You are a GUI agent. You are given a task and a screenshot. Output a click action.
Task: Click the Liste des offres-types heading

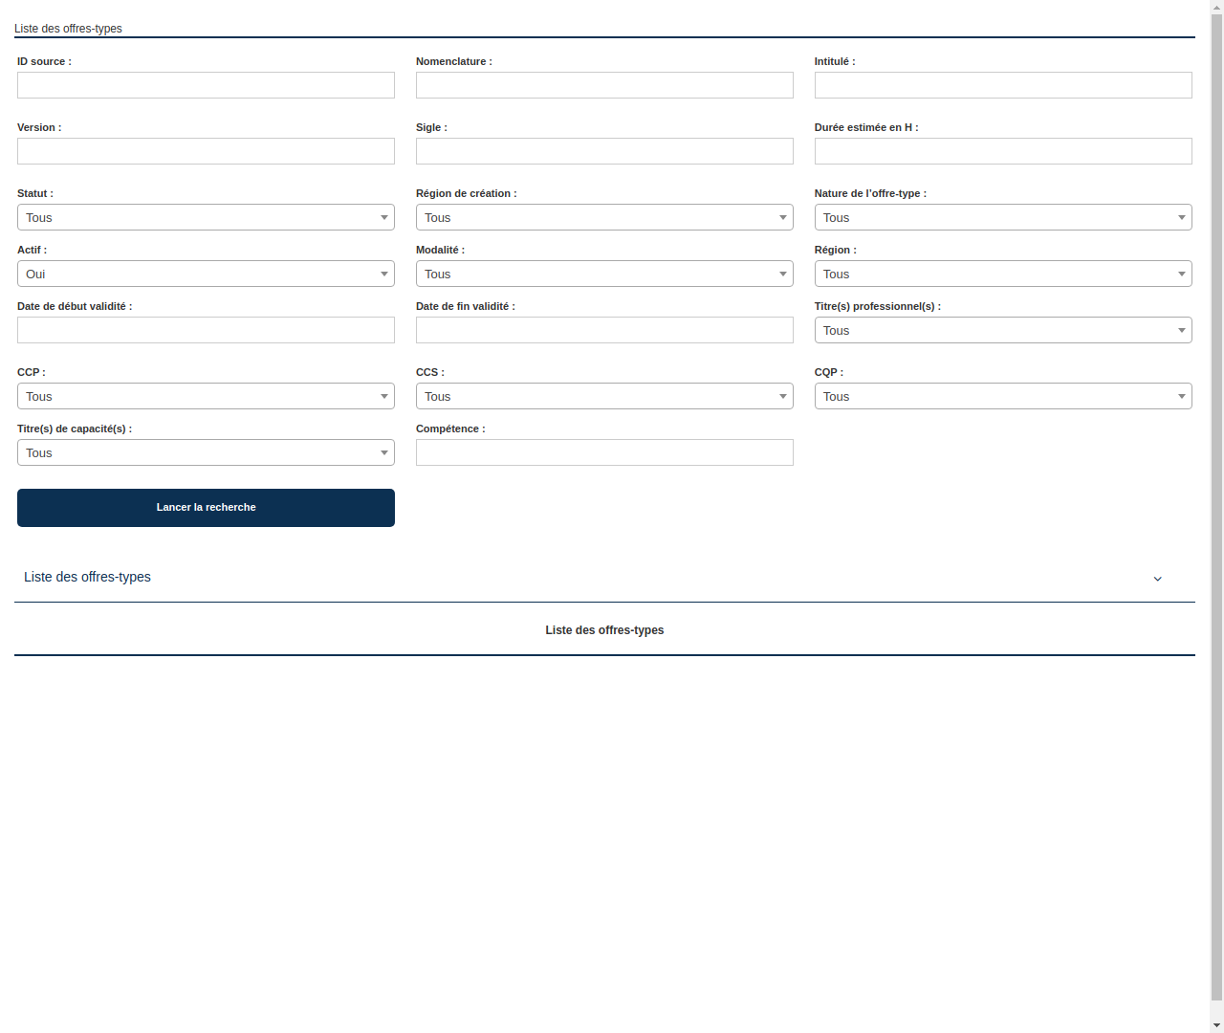coord(604,630)
